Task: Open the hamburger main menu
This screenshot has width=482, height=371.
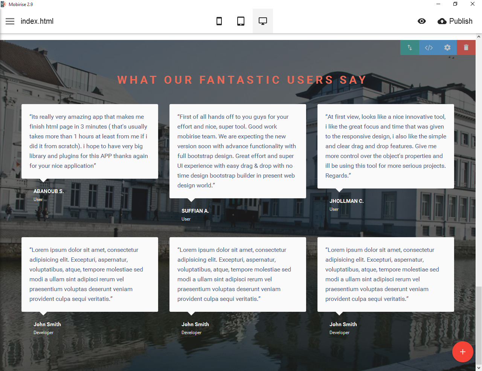Action: [10, 21]
